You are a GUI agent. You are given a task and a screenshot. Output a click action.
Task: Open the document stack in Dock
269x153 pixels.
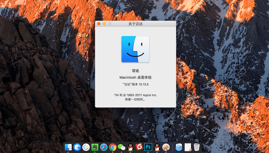click(188, 147)
